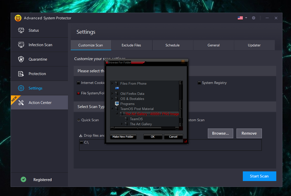Click the green Registered checkmark icon

tap(23, 180)
